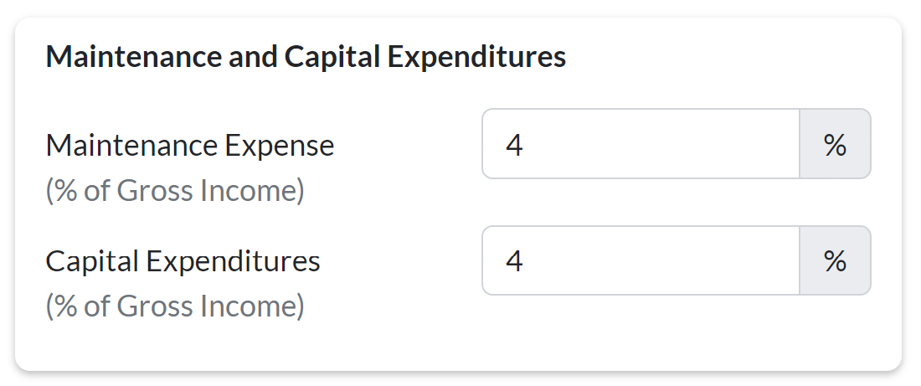Select the Capital Expenditures label text
The width and height of the screenshot is (921, 386).
(183, 261)
